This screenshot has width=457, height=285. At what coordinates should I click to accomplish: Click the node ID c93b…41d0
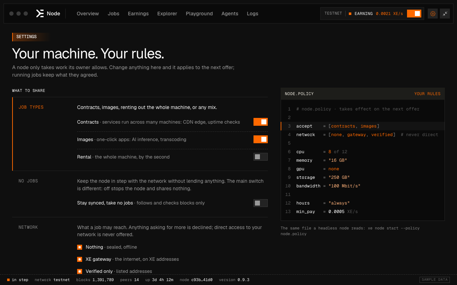196,280
